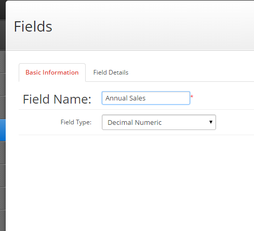Switch to the Field Details tab
Image resolution: width=254 pixels, height=231 pixels.
(111, 73)
